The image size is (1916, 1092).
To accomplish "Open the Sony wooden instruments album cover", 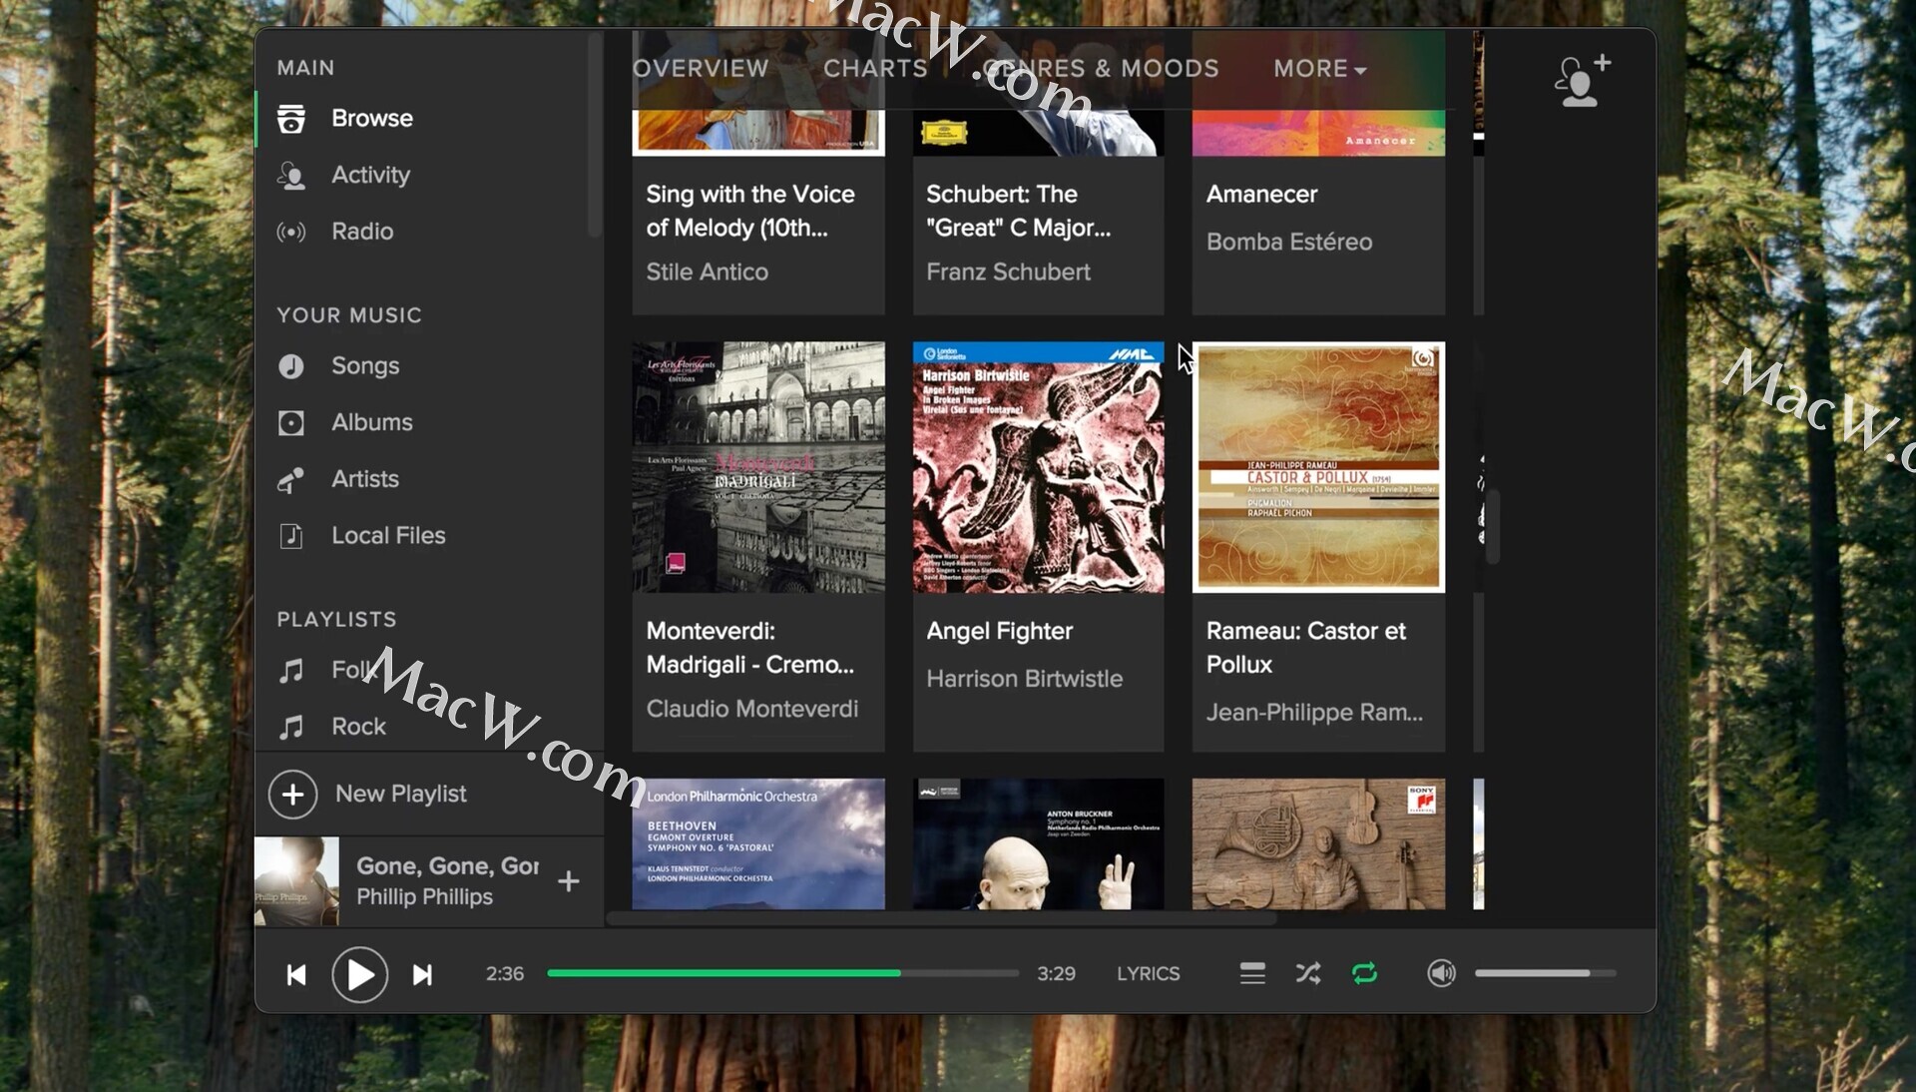I will click(1318, 844).
